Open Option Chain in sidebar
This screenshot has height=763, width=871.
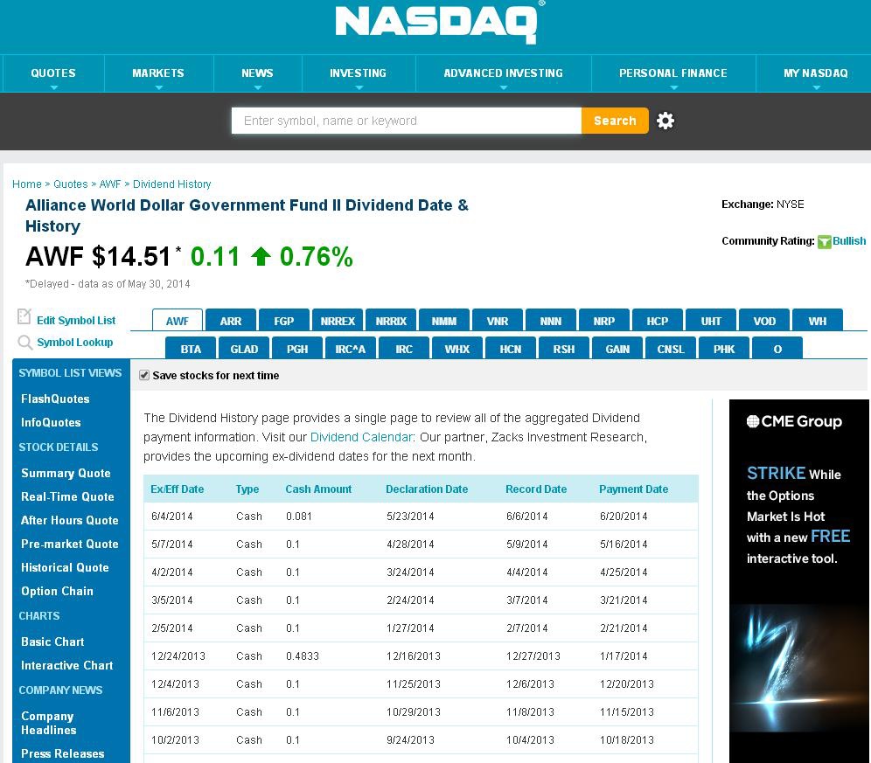tap(57, 592)
